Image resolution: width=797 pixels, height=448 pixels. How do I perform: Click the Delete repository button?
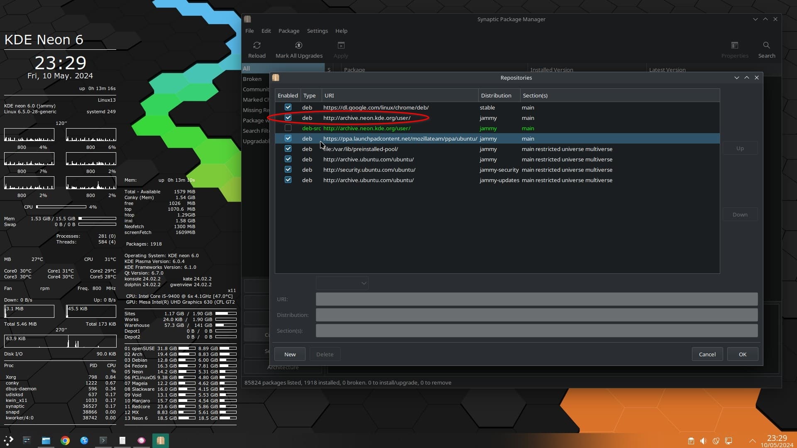(x=325, y=354)
